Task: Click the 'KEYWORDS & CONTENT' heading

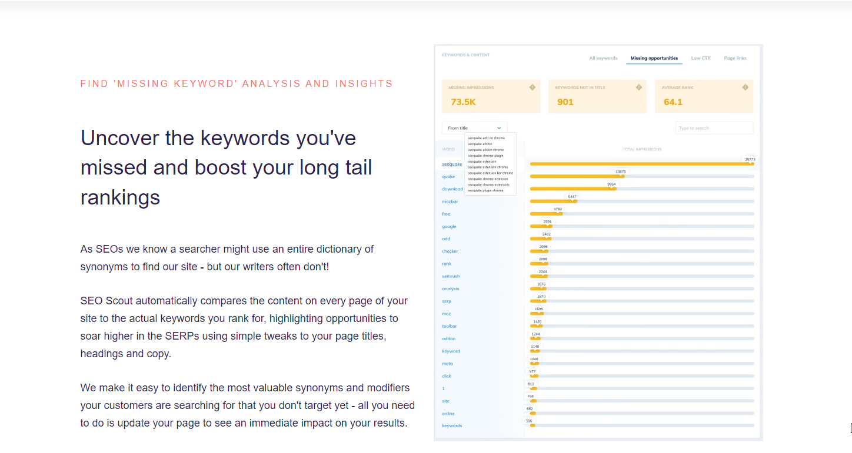Action: [465, 55]
